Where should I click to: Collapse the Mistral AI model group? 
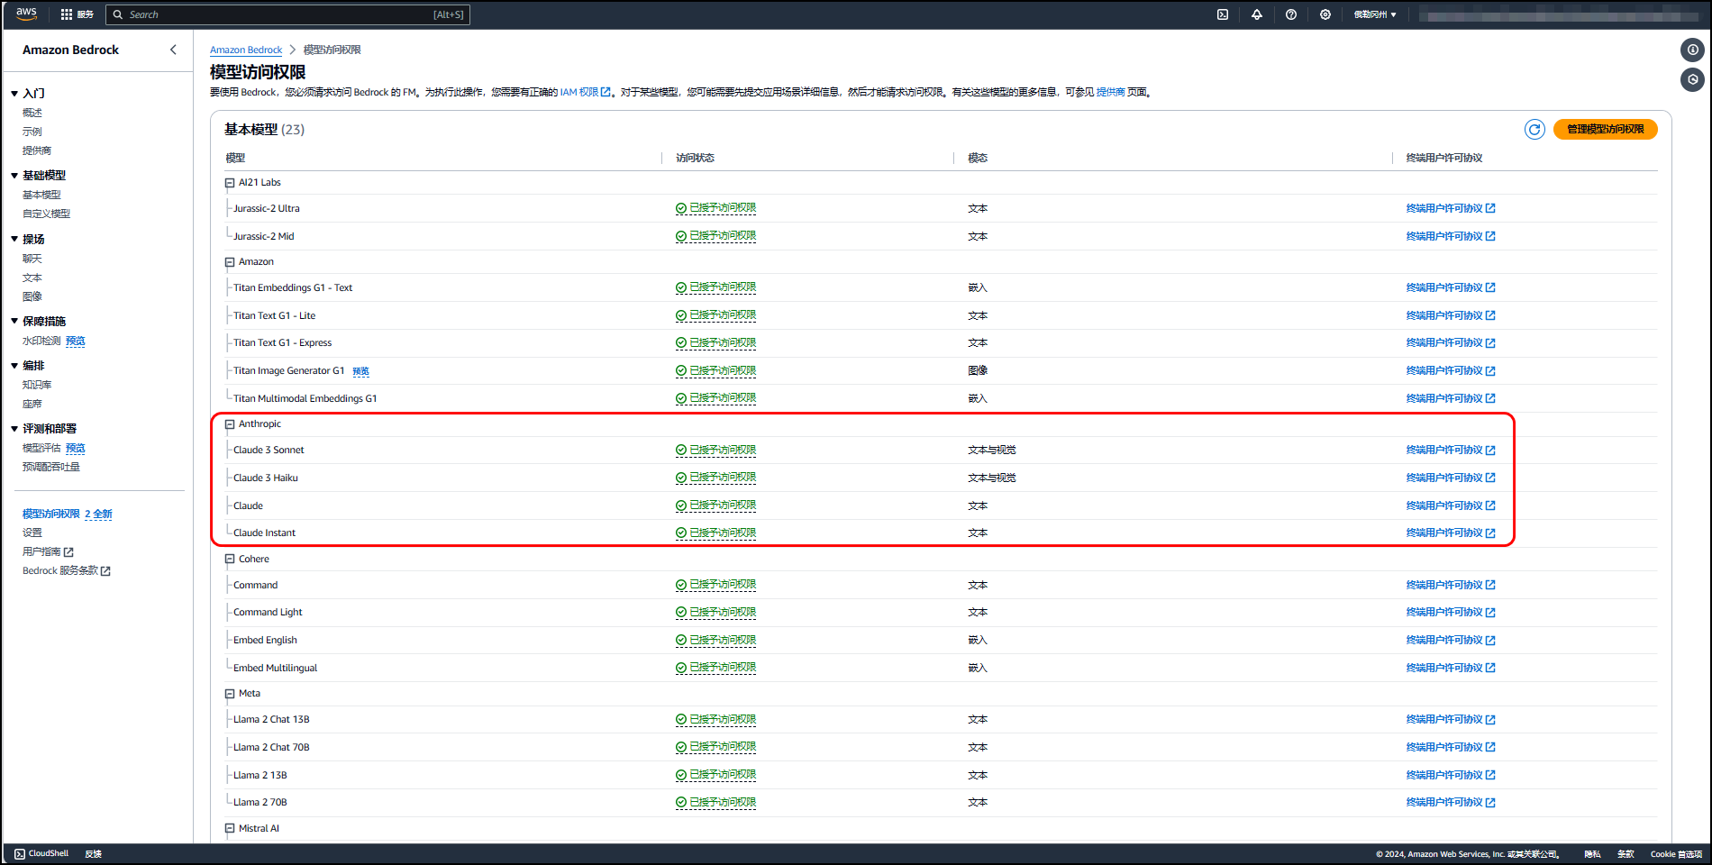point(230,829)
